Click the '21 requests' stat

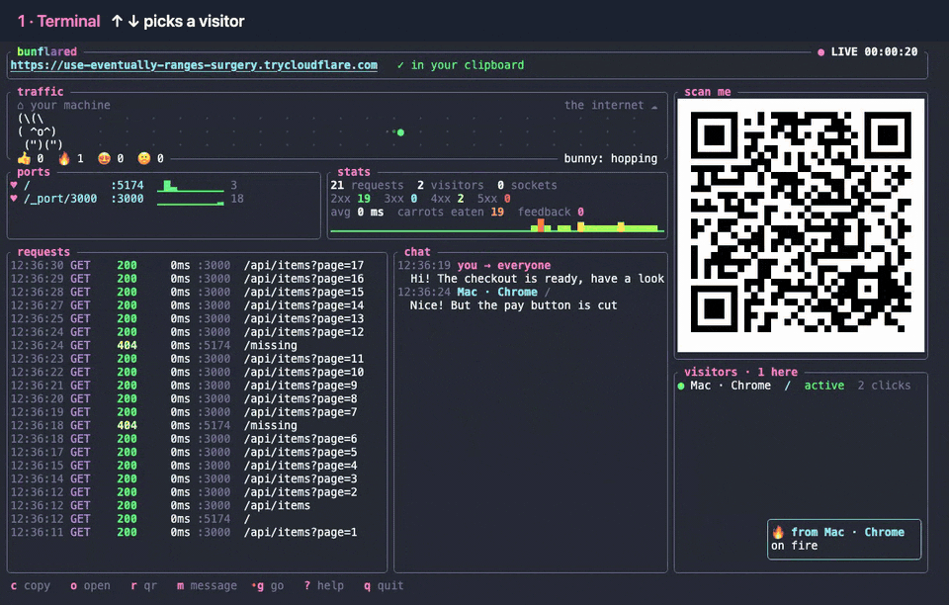[x=367, y=185]
